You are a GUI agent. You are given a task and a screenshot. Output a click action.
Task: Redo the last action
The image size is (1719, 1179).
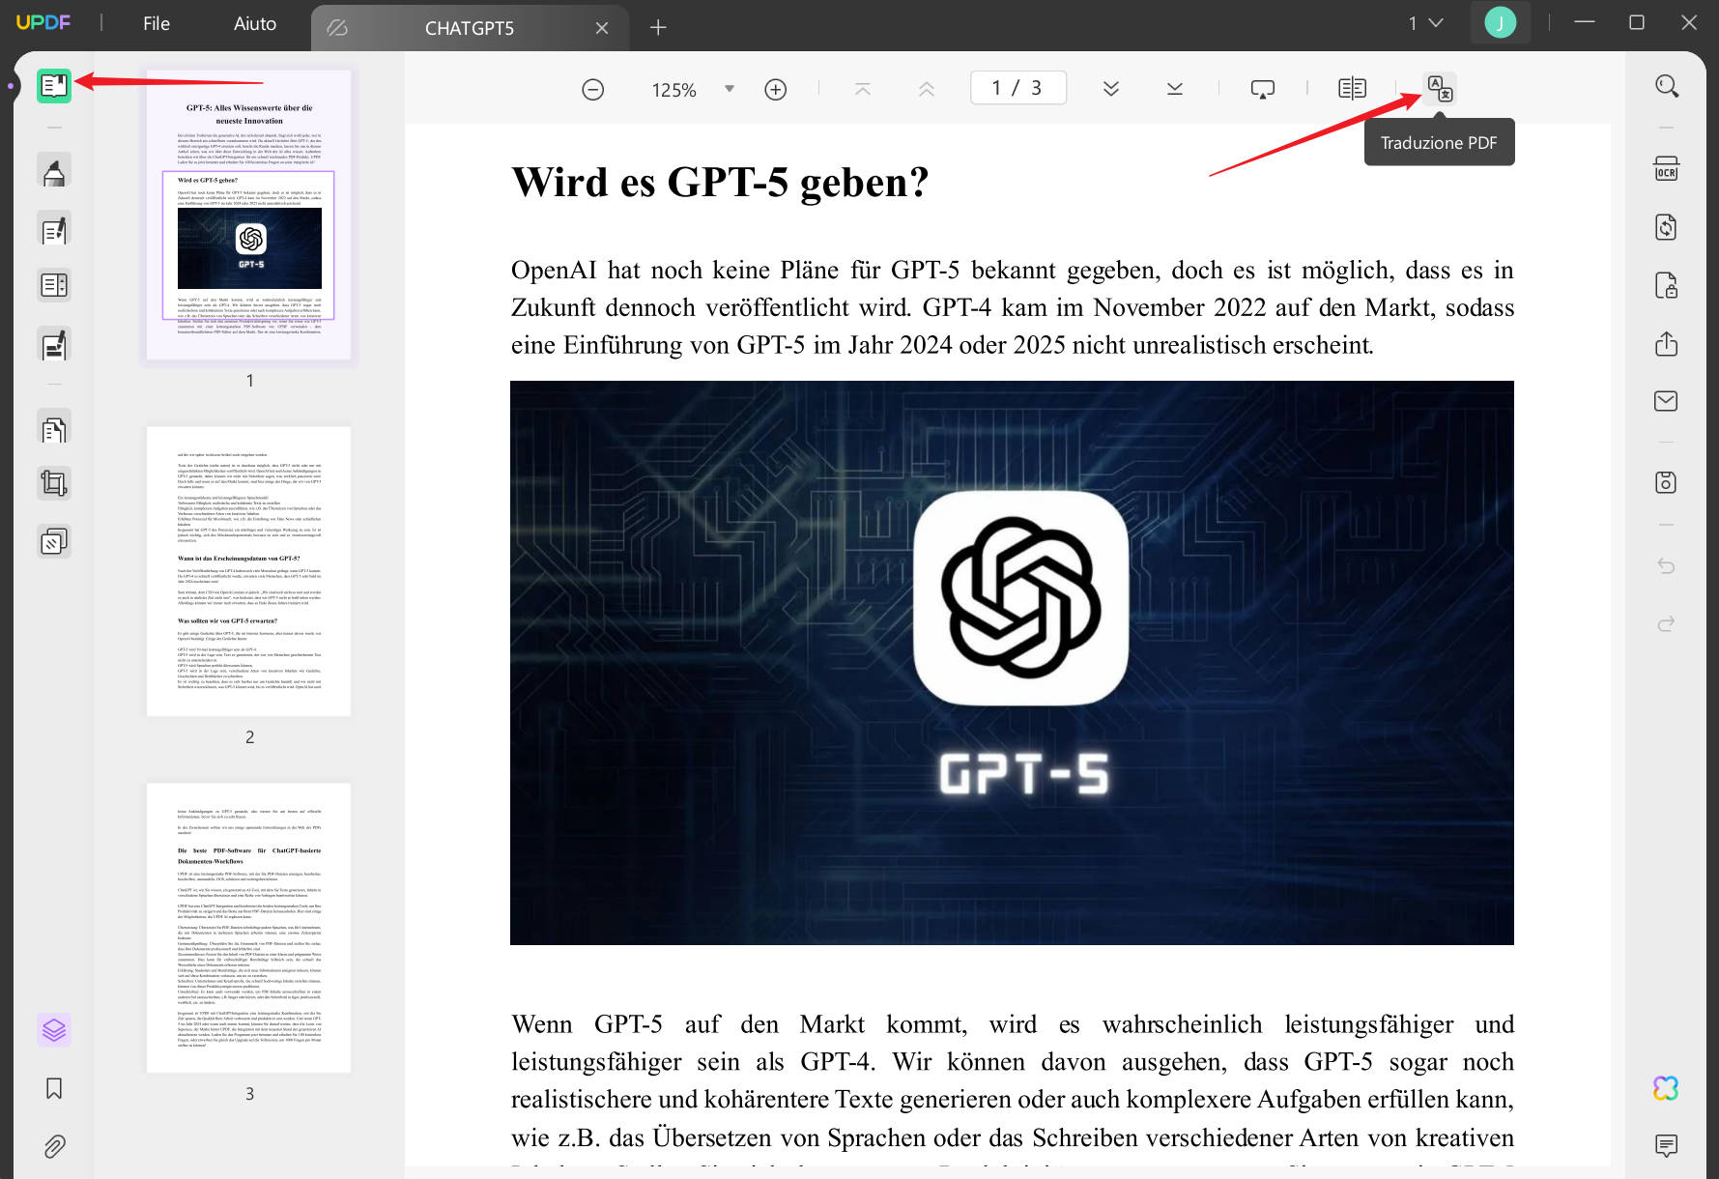(x=1667, y=624)
